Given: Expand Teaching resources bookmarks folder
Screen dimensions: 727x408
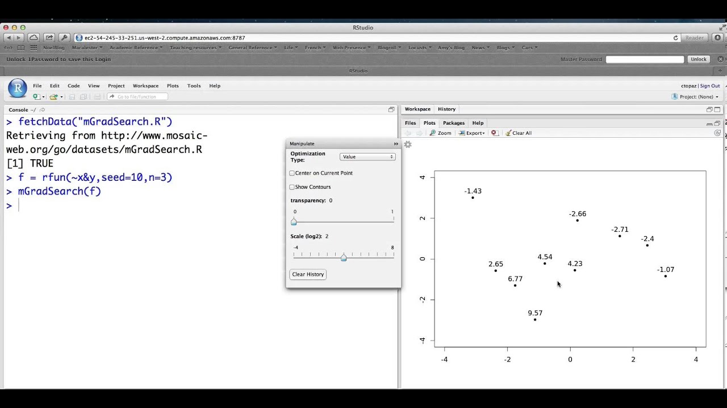Looking at the screenshot, I should tap(195, 48).
